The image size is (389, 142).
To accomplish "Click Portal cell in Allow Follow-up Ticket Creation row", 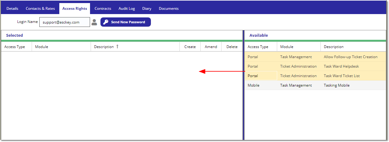I will tap(261, 57).
